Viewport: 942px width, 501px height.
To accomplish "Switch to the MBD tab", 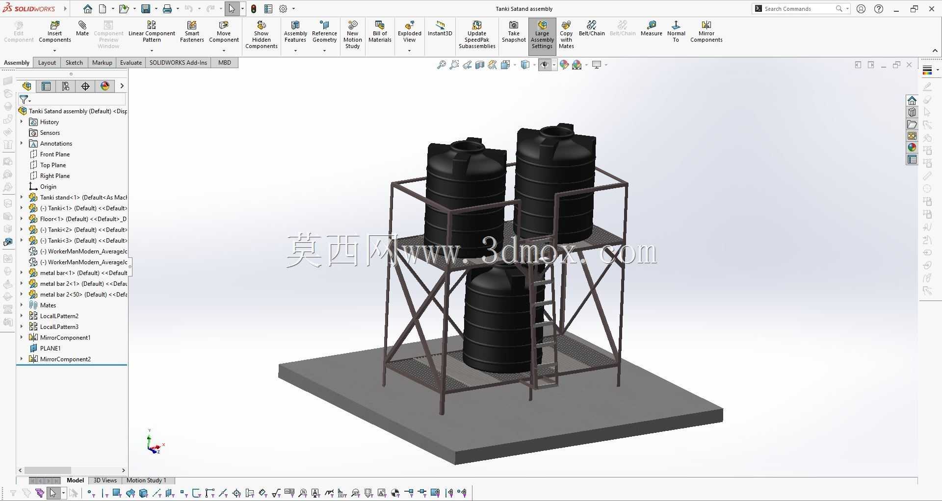I will [x=225, y=63].
